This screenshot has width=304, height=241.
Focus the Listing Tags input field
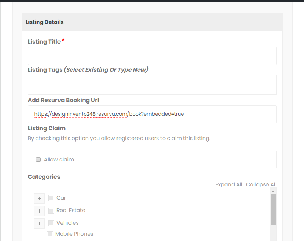pos(152,85)
